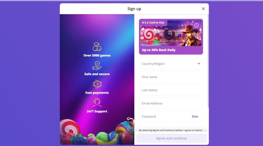This screenshot has height=146, width=263.
Task: Click the It's a Casino Day label
Action: [x=153, y=22]
